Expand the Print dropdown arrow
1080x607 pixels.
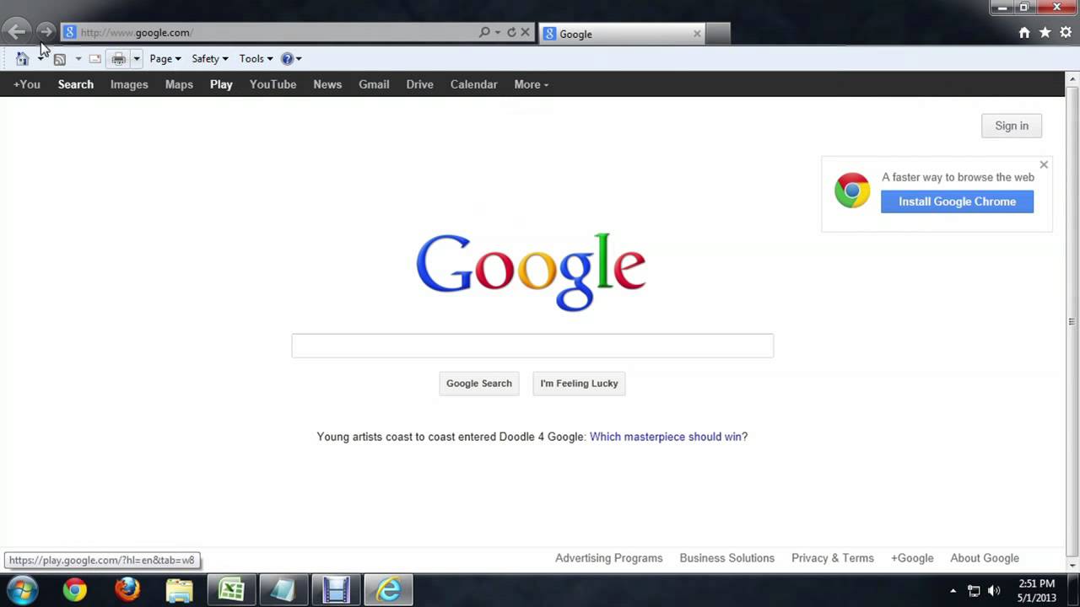pyautogui.click(x=136, y=59)
